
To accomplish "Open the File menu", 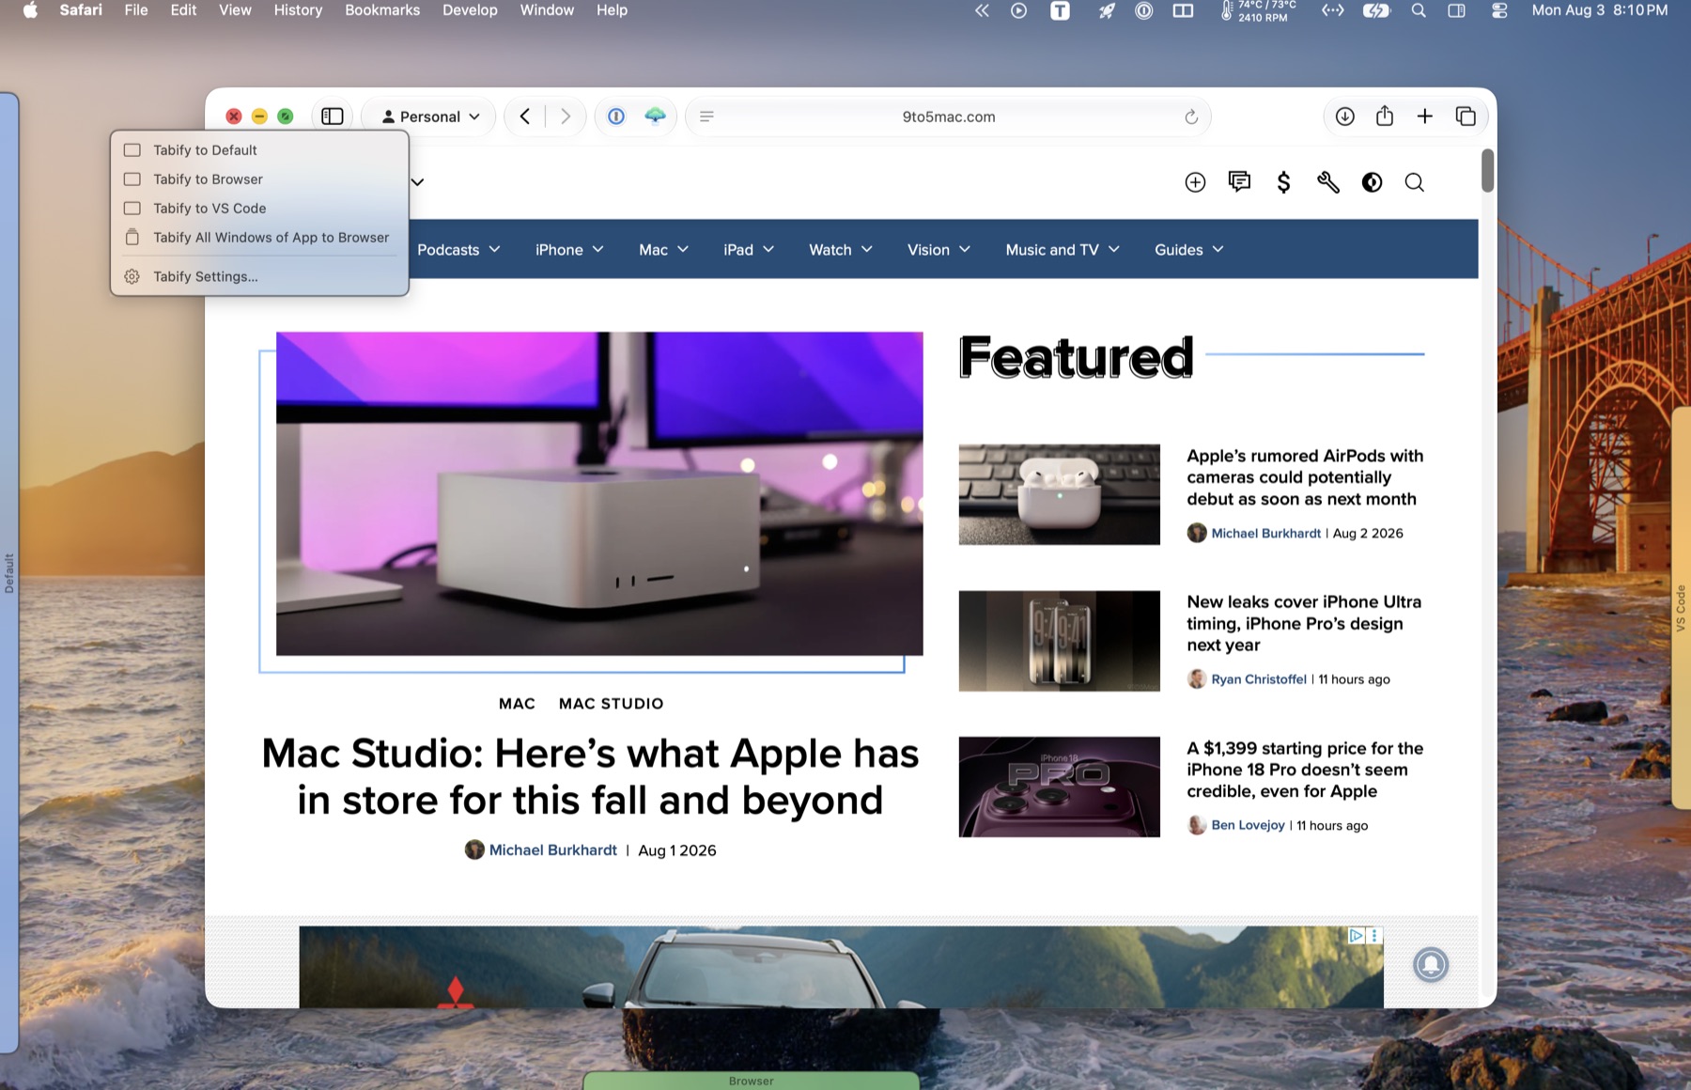I will click(136, 10).
